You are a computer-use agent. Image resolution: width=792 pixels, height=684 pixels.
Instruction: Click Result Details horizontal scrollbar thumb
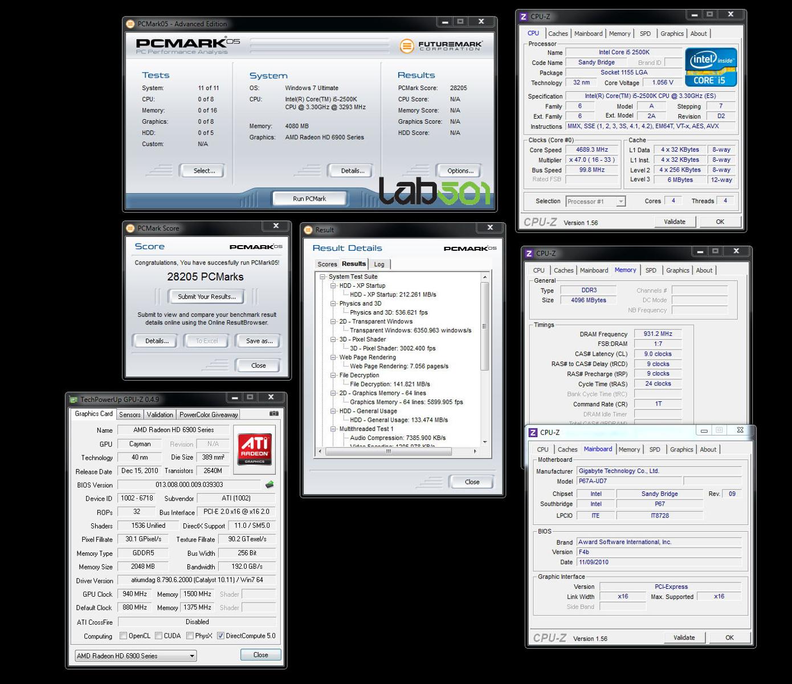[x=389, y=451]
